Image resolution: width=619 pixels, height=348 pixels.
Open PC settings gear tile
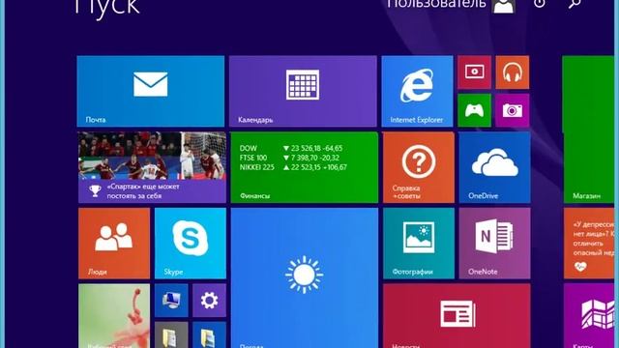pyautogui.click(x=209, y=301)
